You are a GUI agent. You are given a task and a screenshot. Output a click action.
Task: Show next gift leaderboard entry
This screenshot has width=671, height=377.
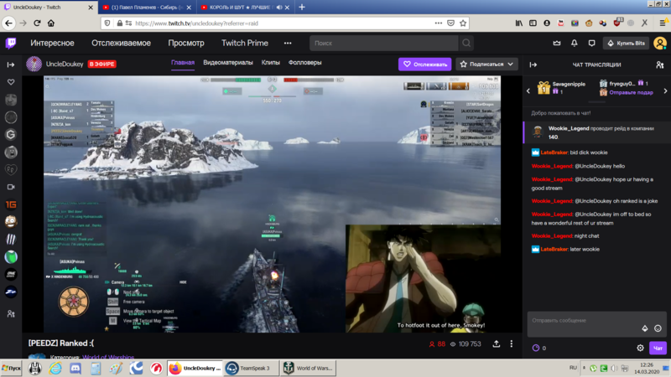pos(665,90)
